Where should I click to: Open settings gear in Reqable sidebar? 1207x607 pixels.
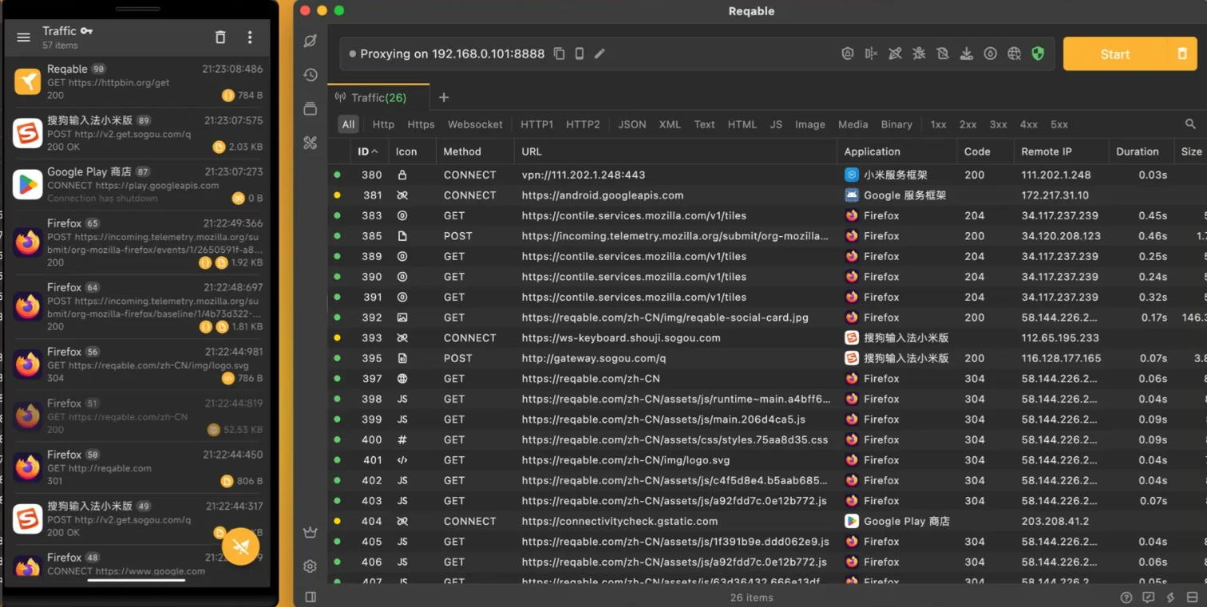[311, 566]
